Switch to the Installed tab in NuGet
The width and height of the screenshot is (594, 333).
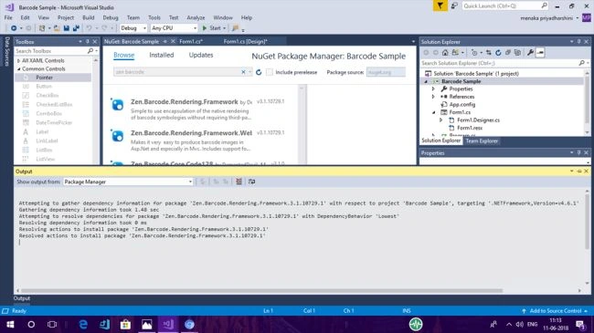coord(162,55)
